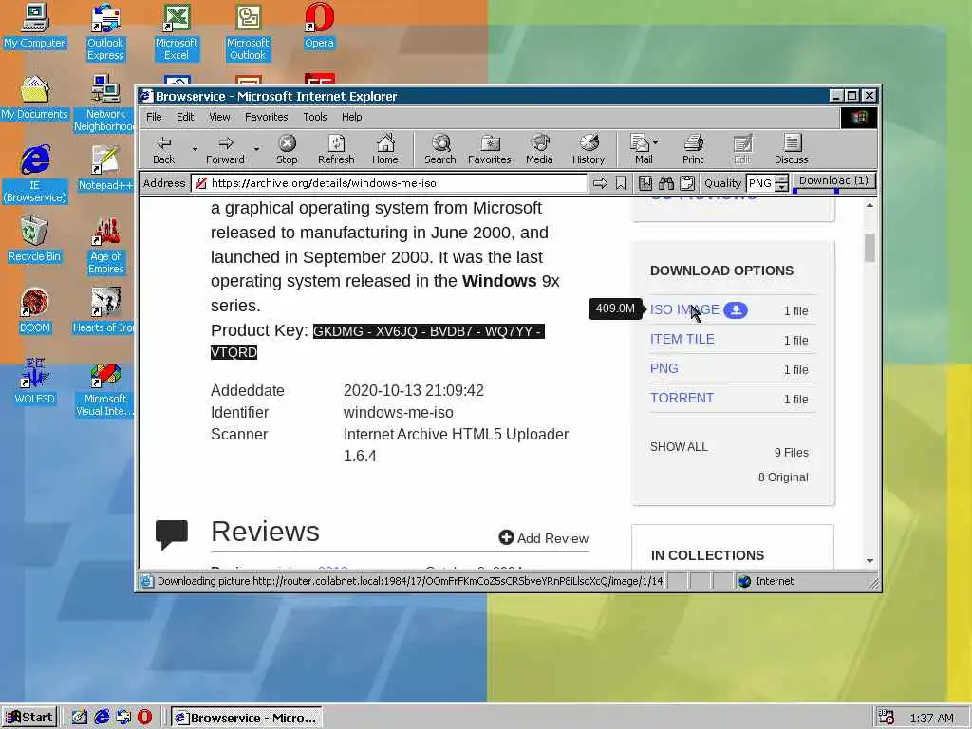Select the Notepad++ desktop icon

(105, 169)
